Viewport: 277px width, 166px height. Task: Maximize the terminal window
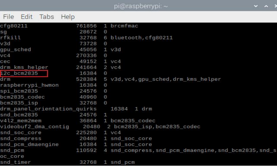click(266, 6)
